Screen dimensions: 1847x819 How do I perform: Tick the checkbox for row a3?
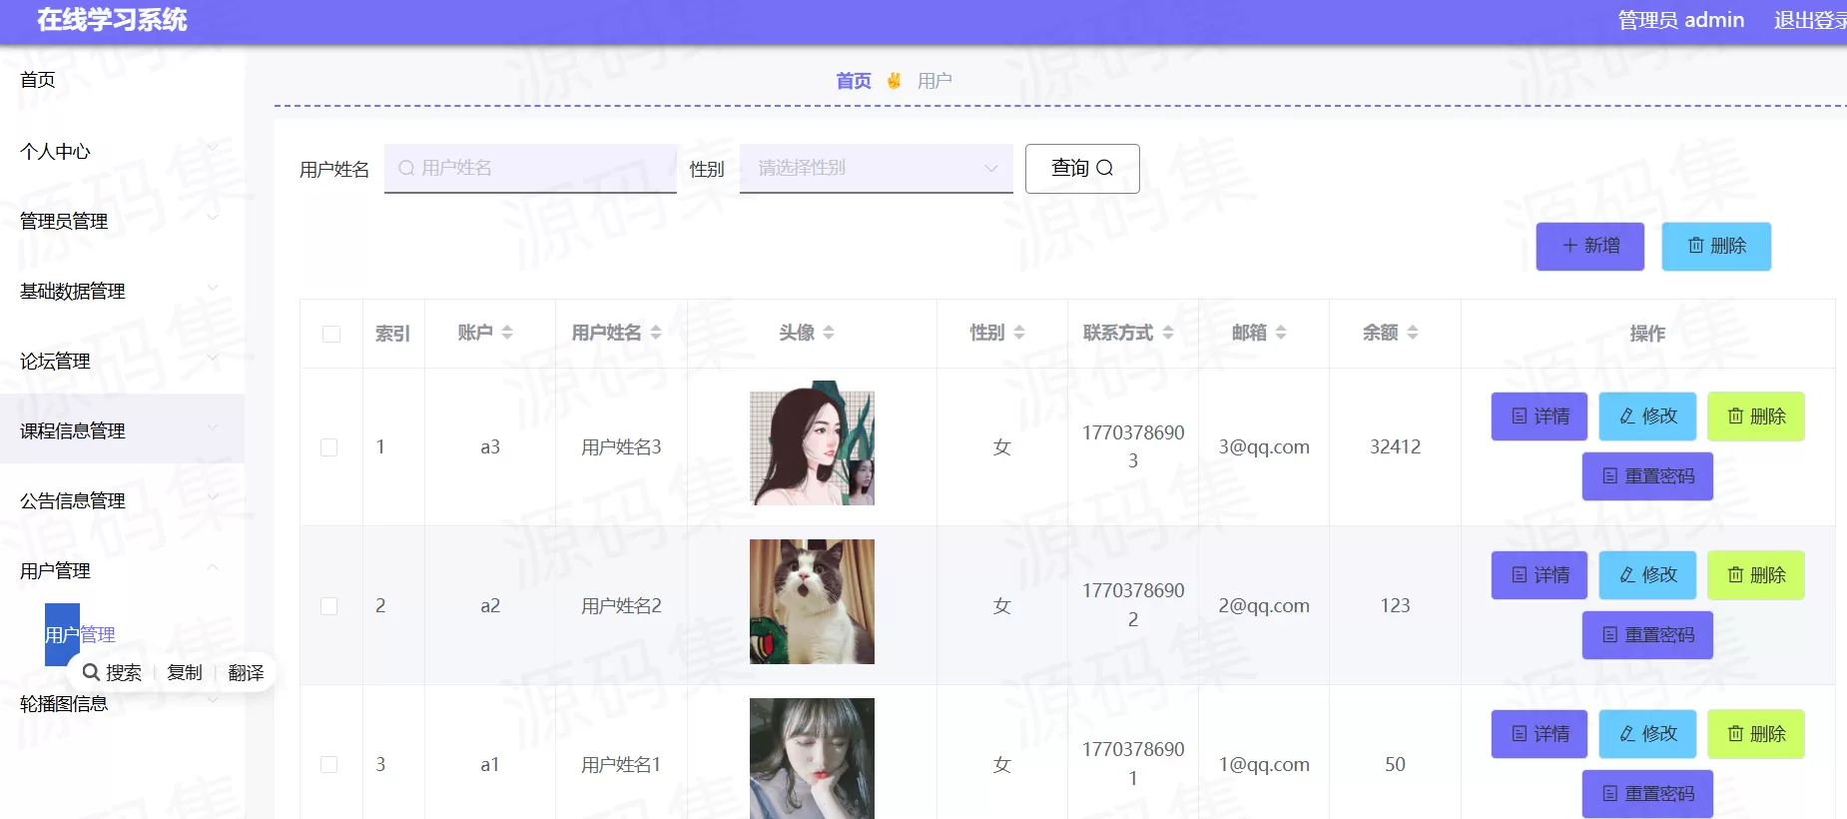tap(328, 447)
